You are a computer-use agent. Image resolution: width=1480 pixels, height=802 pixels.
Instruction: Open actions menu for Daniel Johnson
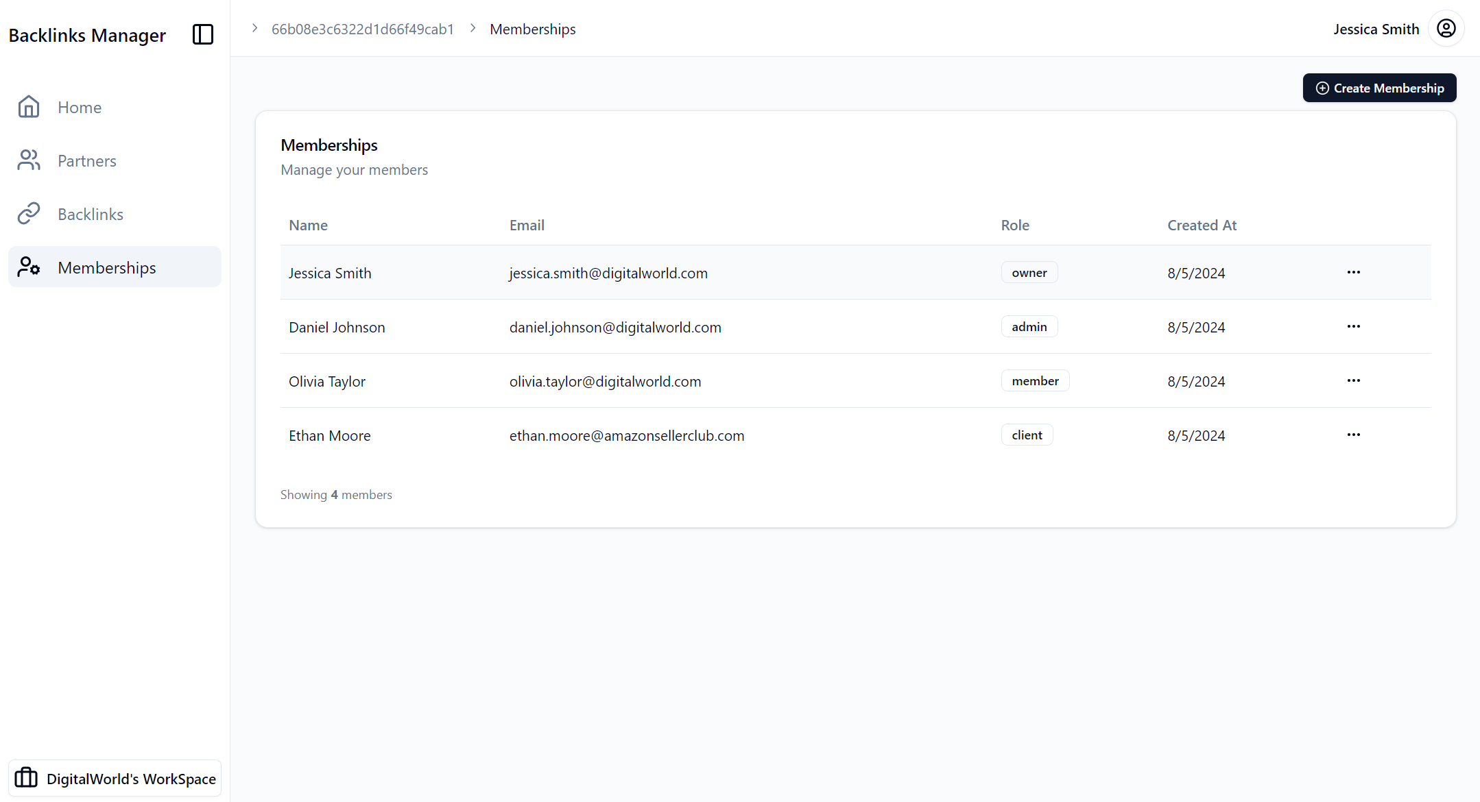click(x=1353, y=326)
